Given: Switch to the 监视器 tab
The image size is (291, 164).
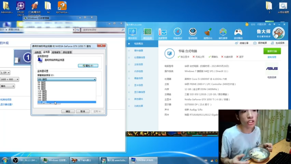Looking at the screenshot, I should pyautogui.click(x=47, y=52).
